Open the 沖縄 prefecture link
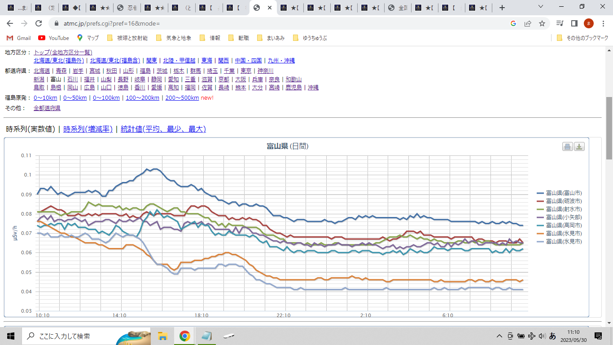 point(313,88)
